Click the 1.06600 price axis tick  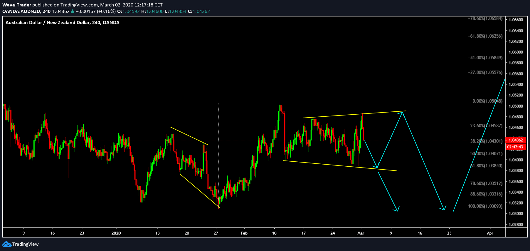pos(516,20)
